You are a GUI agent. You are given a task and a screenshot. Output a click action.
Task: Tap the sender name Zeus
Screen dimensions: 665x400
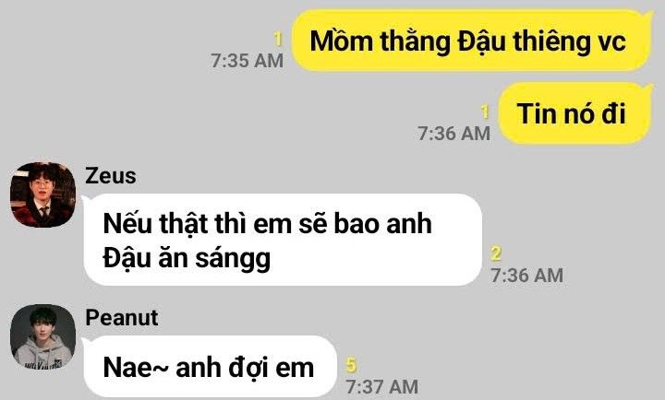(111, 176)
